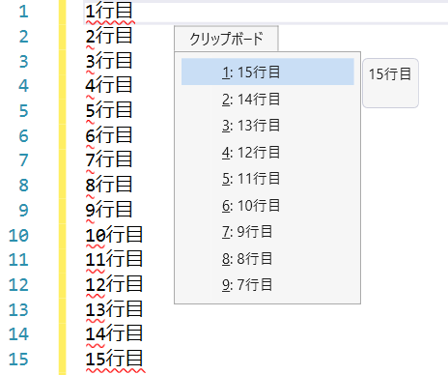Click line number 10 in gutter
448x375 pixels.
pos(18,235)
